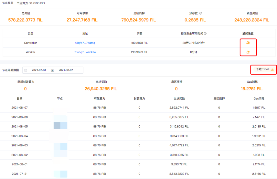
Task: Click the 节点概览 section heading
Action: tap(8, 3)
